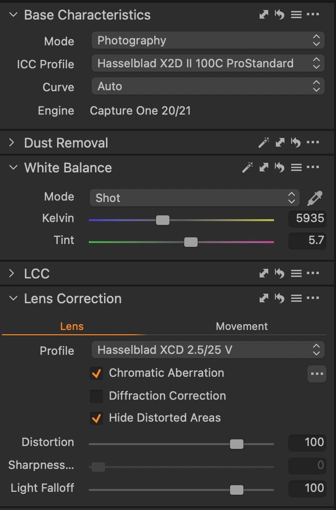This screenshot has height=510, width=336.
Task: Apply auto adjust wand in White Balance
Action: coord(248,167)
